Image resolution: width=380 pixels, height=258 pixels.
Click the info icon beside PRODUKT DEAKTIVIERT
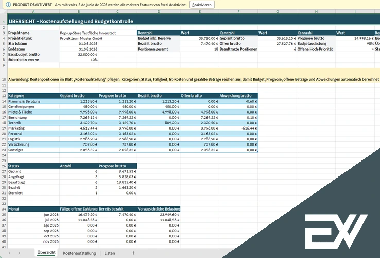click(x=8, y=5)
